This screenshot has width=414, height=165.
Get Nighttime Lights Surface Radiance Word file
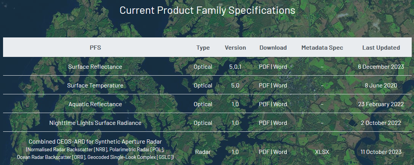tap(280, 123)
